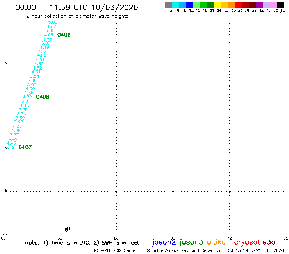Select the 0407 time stamp label
The width and height of the screenshot is (289, 254).
point(25,147)
